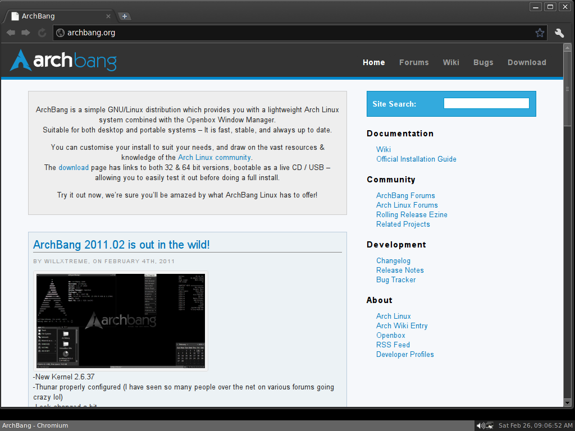This screenshot has height=431, width=575.
Task: Click the -New Kernel 2.6.37 line
Action: (64, 377)
